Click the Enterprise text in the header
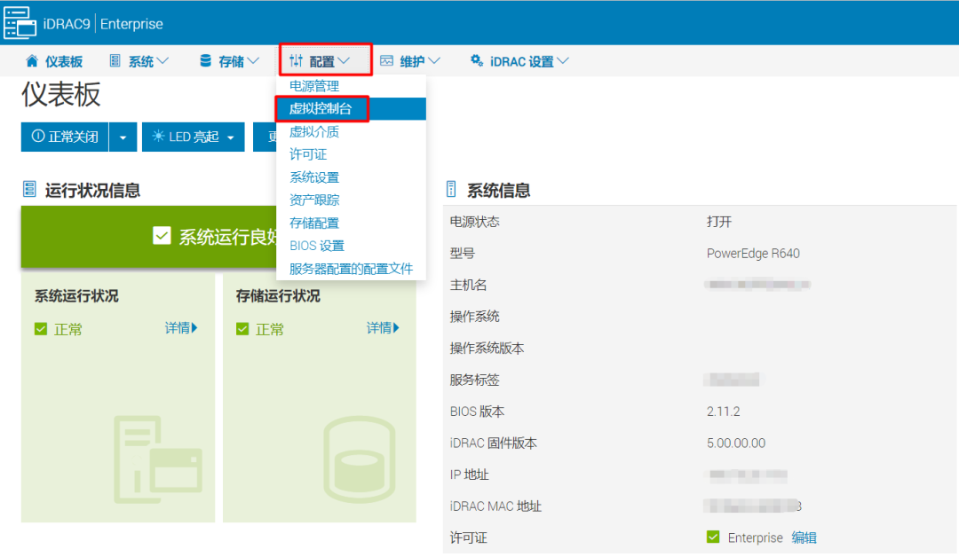The width and height of the screenshot is (959, 557). [131, 24]
